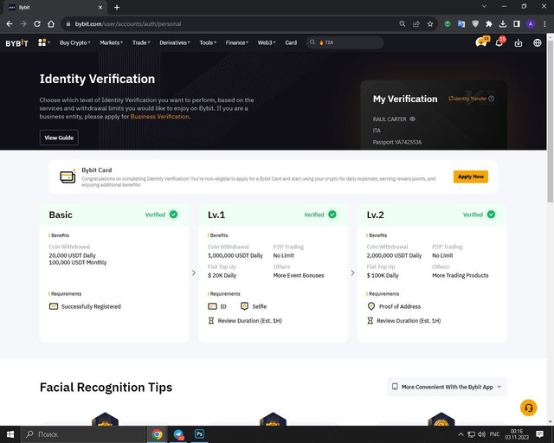Open Photoshop from the taskbar

point(199,433)
